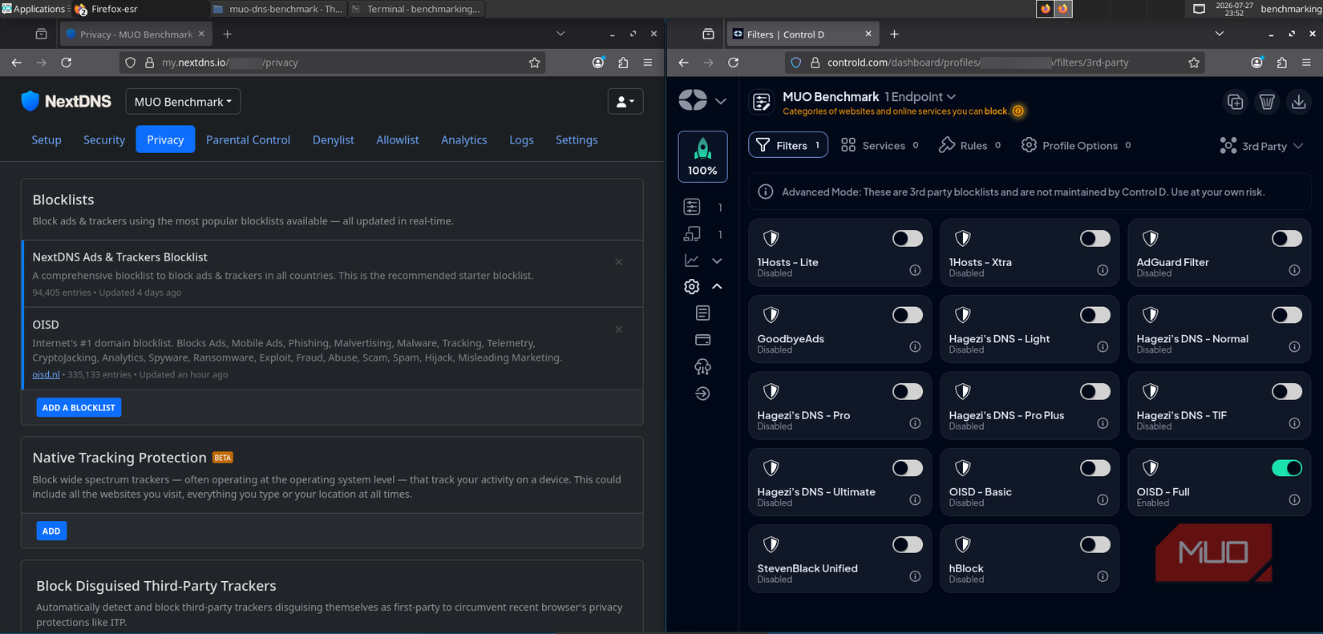Screen dimensions: 1323x634
Task: Open the NextDNS account user dropdown
Action: pyautogui.click(x=625, y=102)
